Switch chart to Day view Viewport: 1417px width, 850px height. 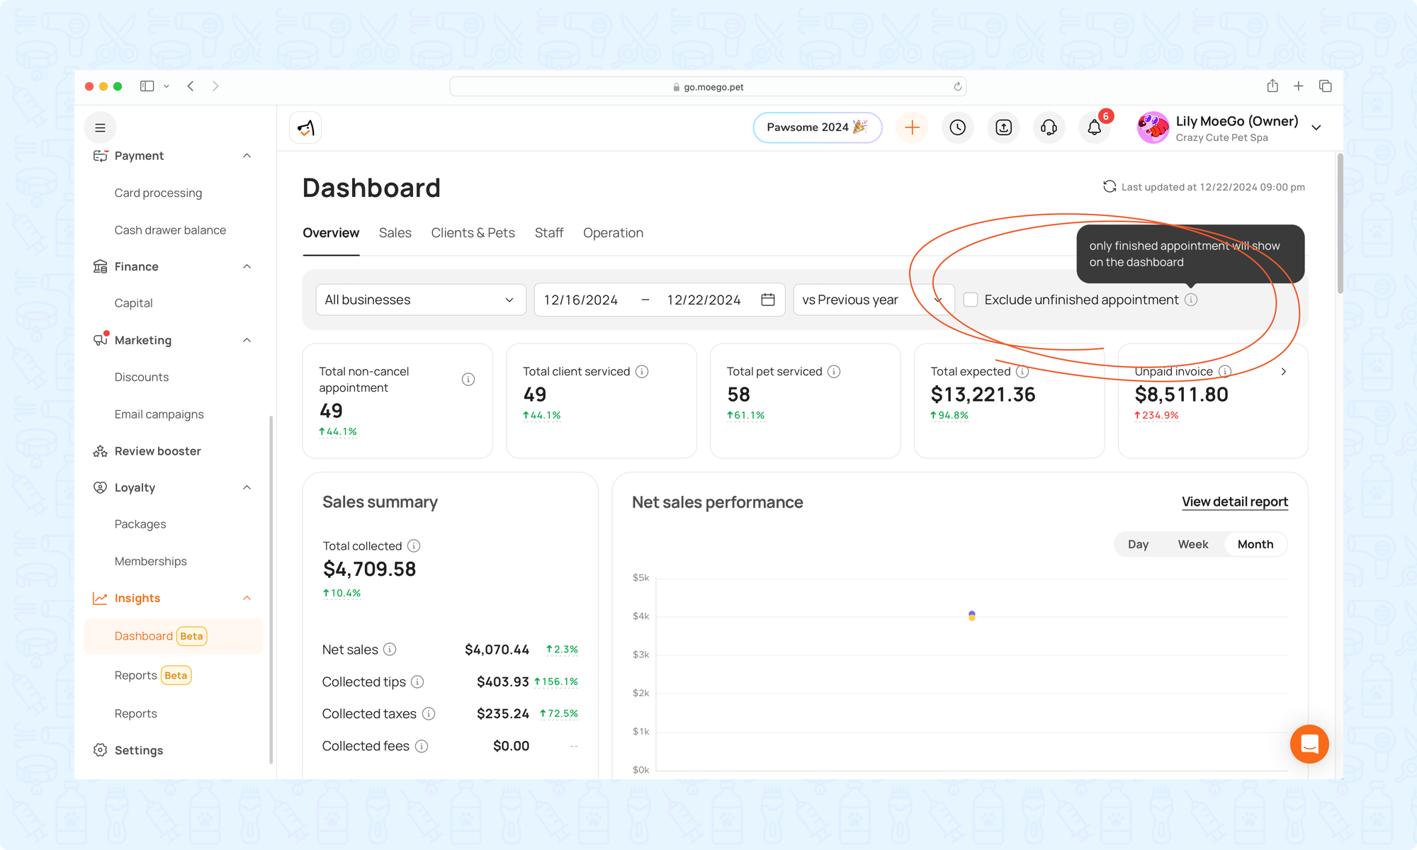1138,544
